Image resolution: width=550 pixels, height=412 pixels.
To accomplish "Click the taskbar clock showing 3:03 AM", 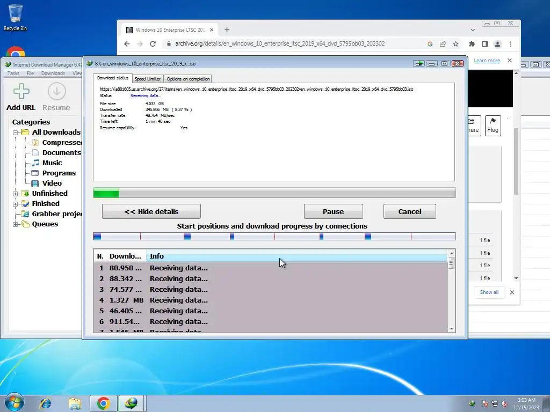I will (x=526, y=403).
